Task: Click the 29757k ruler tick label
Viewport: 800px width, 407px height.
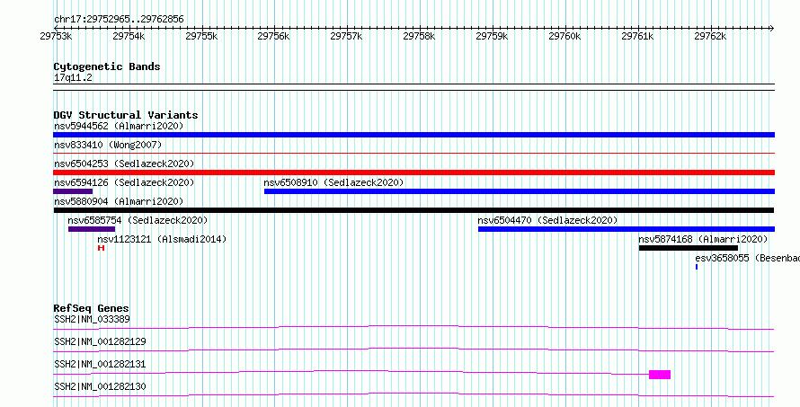Action: (x=346, y=36)
